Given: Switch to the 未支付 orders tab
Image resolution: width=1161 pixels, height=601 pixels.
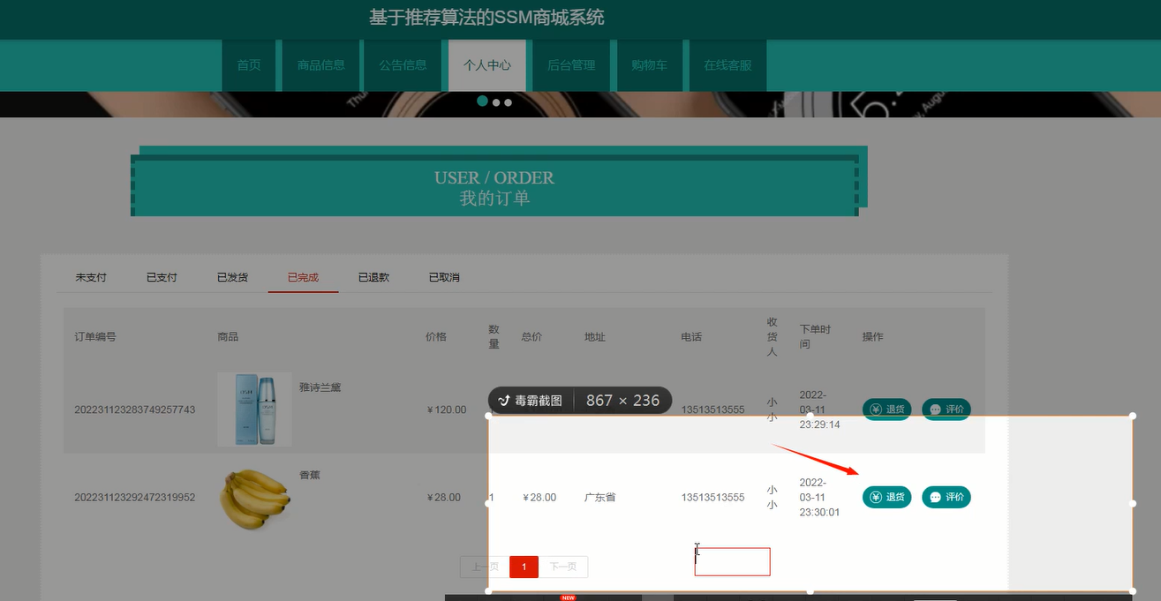Looking at the screenshot, I should pos(91,277).
